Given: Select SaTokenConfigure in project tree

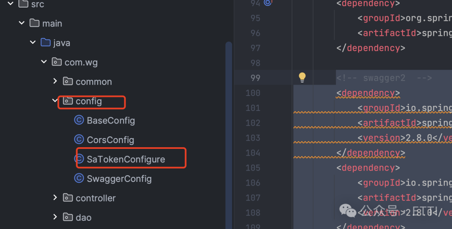Looking at the screenshot, I should [126, 159].
